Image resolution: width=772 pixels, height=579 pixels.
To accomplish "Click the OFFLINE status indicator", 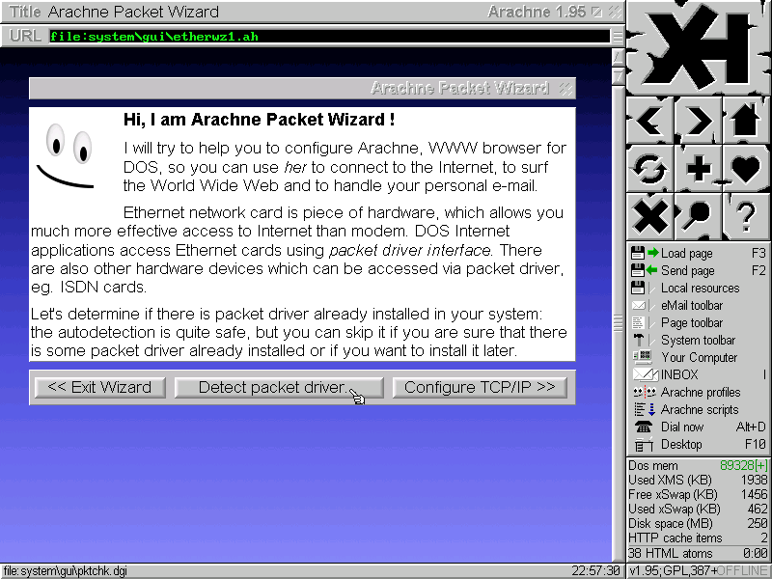I will [743, 571].
